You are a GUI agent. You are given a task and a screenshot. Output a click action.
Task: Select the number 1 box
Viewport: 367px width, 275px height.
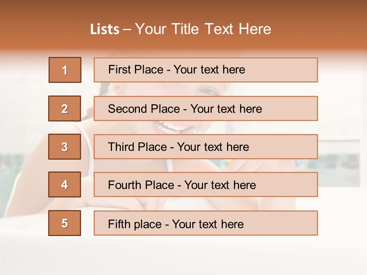coord(65,70)
